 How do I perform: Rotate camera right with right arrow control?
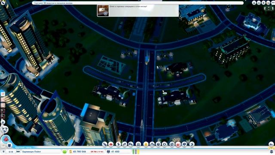pos(272,8)
